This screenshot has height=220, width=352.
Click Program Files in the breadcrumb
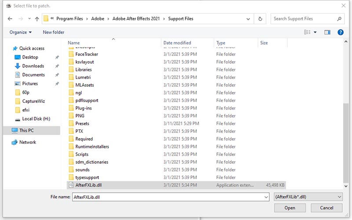[x=70, y=19]
